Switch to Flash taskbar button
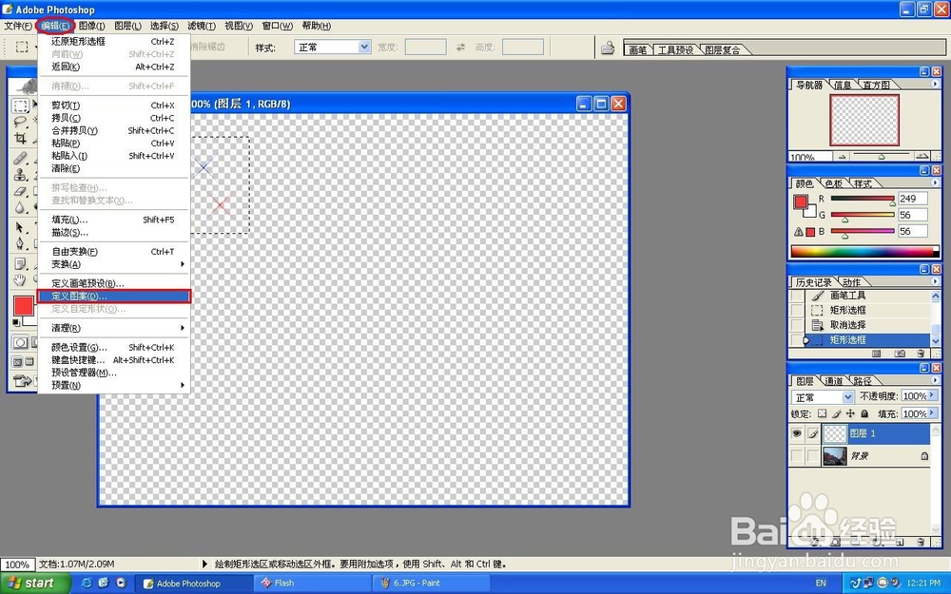951x594 pixels. point(313,584)
